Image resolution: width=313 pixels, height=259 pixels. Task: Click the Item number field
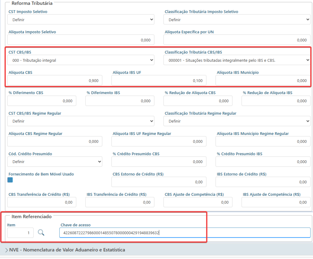tap(20, 233)
